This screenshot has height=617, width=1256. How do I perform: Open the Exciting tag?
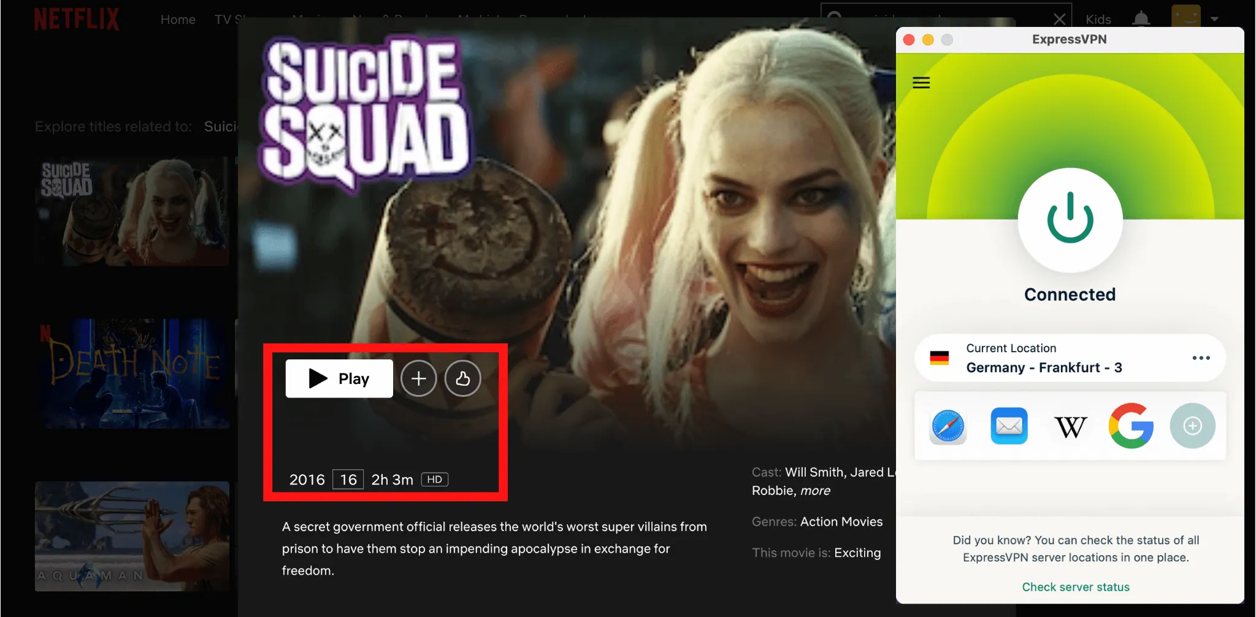pyautogui.click(x=857, y=553)
